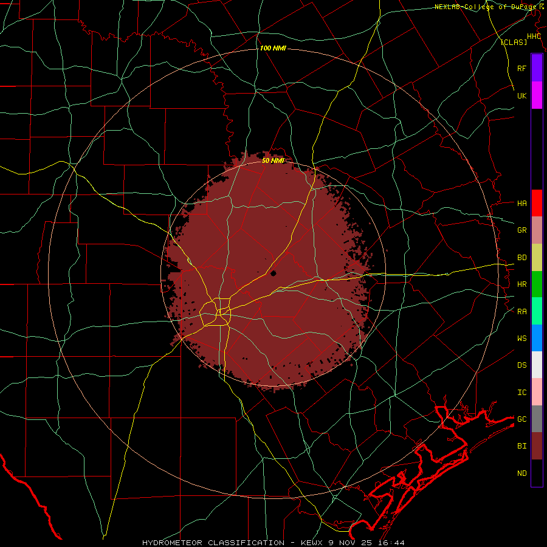Image resolution: width=547 pixels, height=547 pixels.
Task: Click the HR legend label
Action: pyautogui.click(x=522, y=284)
